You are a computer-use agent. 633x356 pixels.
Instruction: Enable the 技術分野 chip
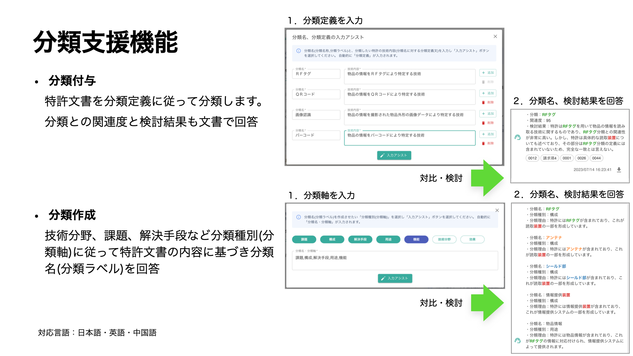tap(444, 239)
